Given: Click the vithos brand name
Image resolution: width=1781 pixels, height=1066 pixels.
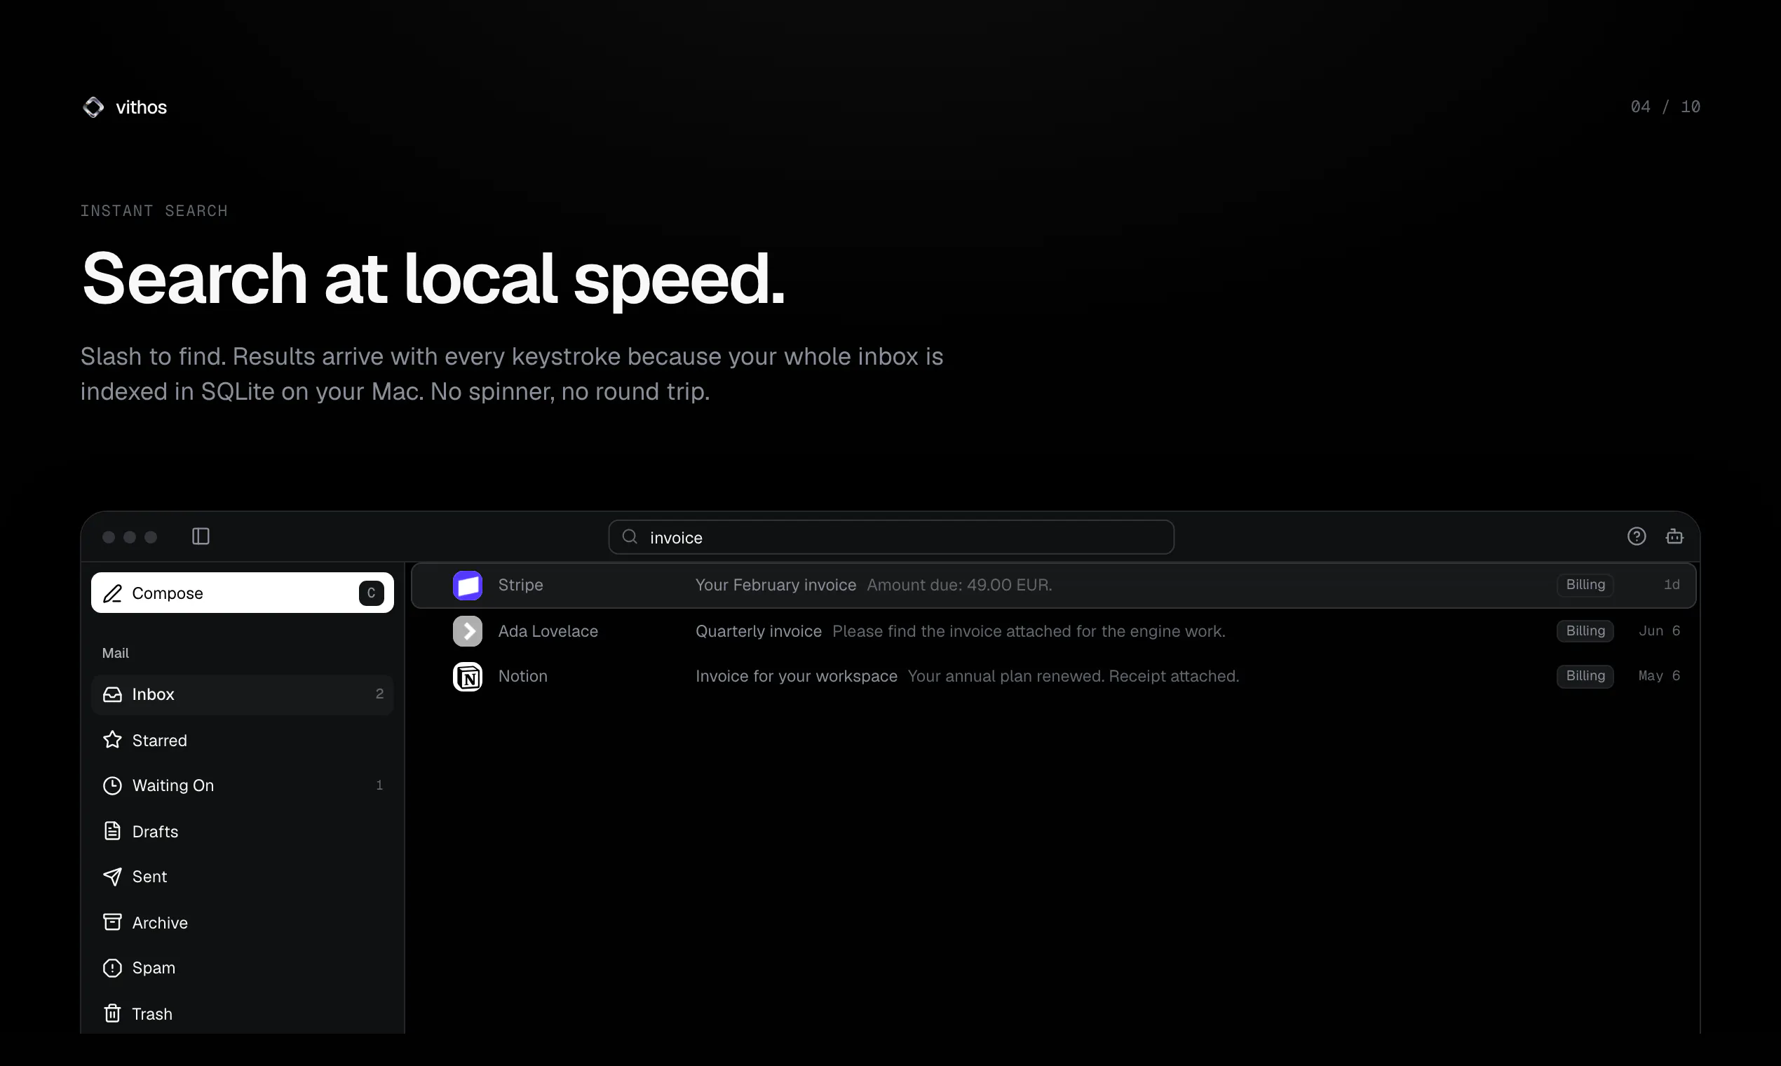Looking at the screenshot, I should [x=142, y=107].
